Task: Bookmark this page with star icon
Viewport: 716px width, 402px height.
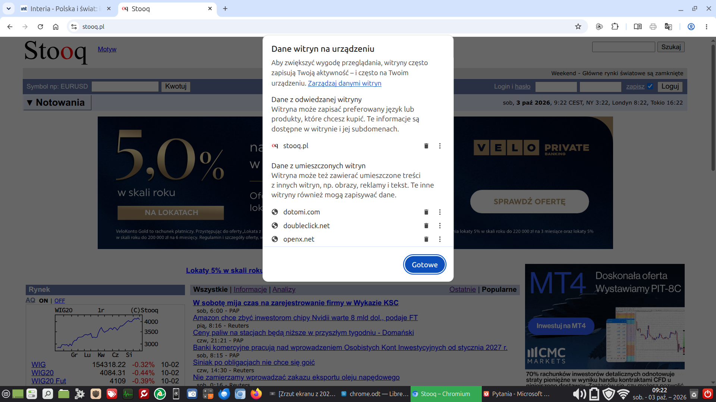Action: pos(578,27)
